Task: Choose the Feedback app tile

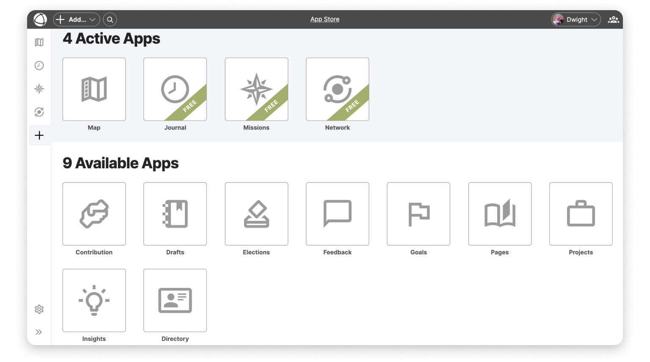Action: coord(337,214)
